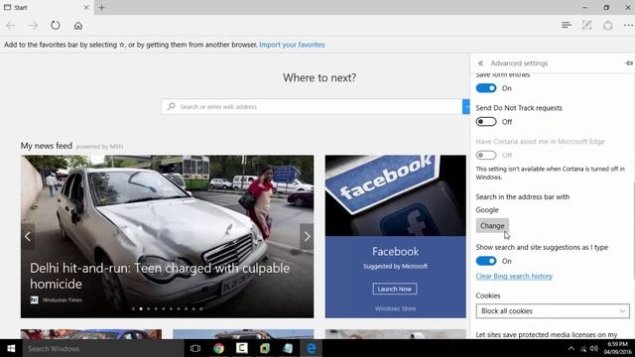Open the taskbar clock and date
This screenshot has width=635, height=357.
click(617, 348)
